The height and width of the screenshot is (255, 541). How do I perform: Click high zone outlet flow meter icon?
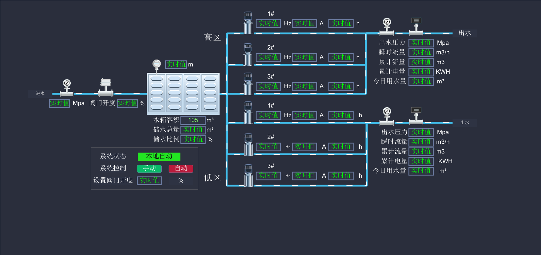[x=416, y=27]
